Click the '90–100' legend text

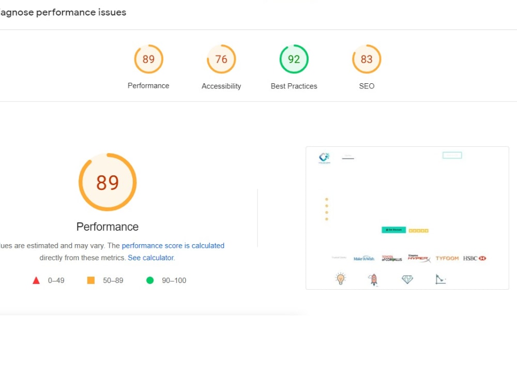coord(174,280)
